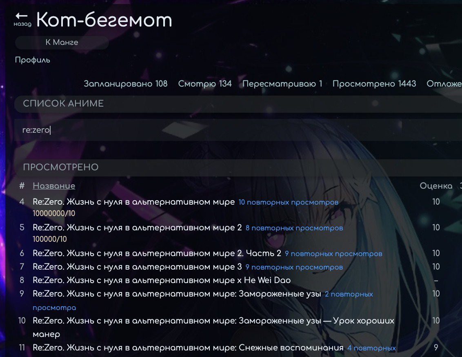Click 10 повторных просмотров link
Image resolution: width=462 pixels, height=357 pixels.
click(x=288, y=202)
